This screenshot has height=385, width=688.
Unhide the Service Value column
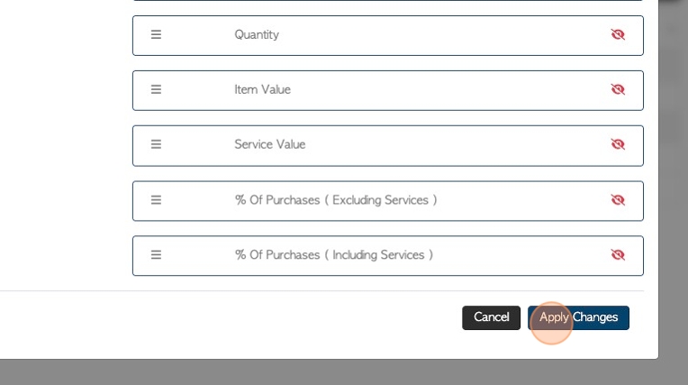618,144
